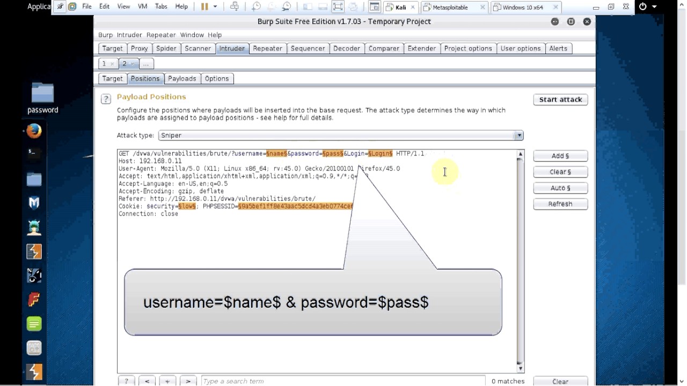The width and height of the screenshot is (687, 386).
Task: Open the green notes application in dock
Action: click(34, 324)
